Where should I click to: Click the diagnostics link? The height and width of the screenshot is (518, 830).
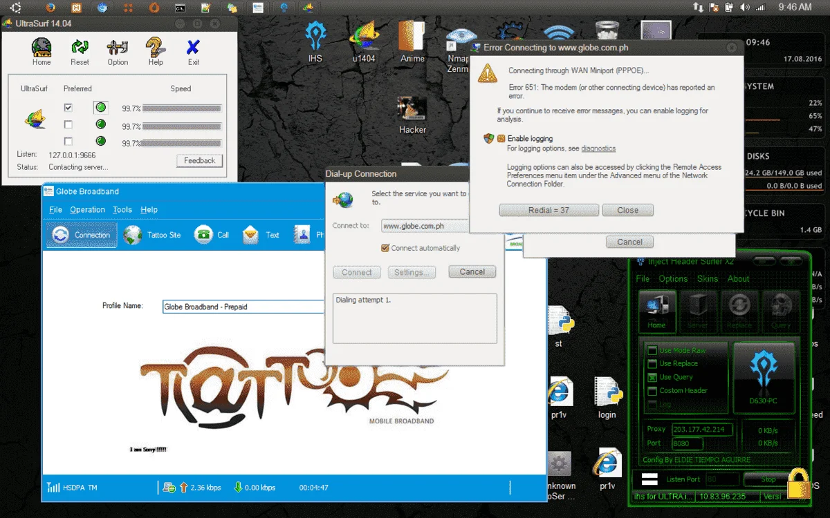598,148
